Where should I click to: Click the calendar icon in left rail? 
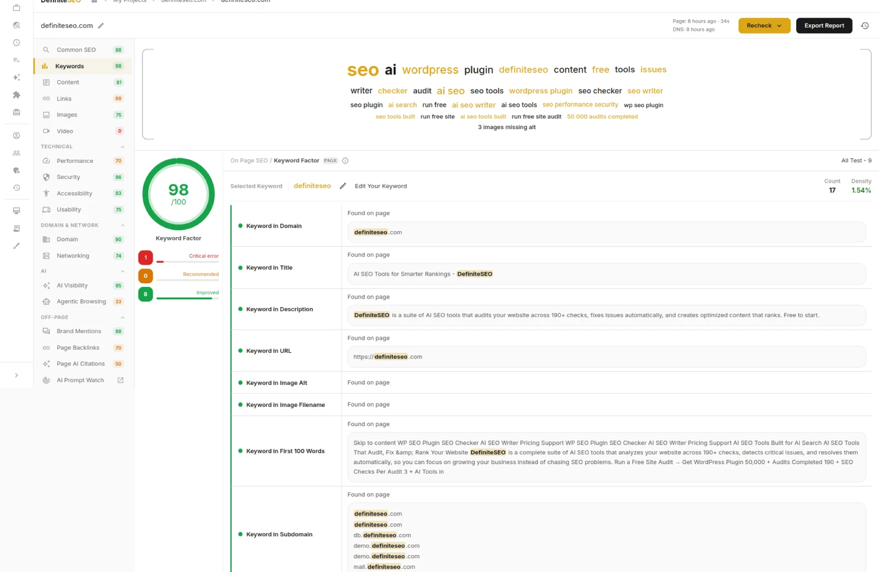[x=16, y=112]
